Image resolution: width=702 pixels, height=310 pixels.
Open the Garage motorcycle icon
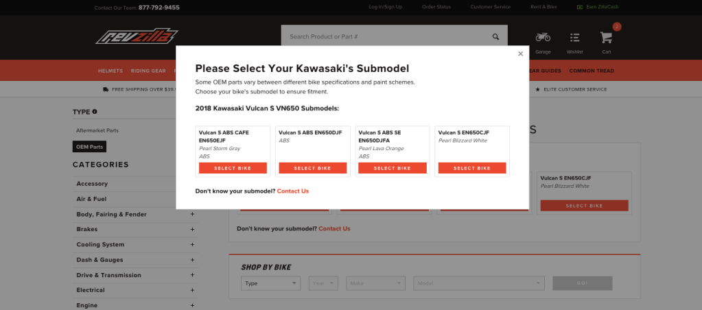(543, 38)
